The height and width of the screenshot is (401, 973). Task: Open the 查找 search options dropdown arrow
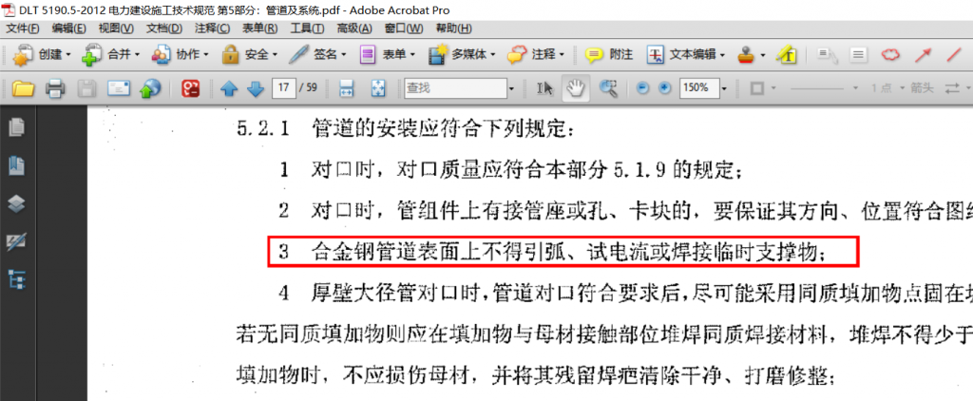point(511,88)
